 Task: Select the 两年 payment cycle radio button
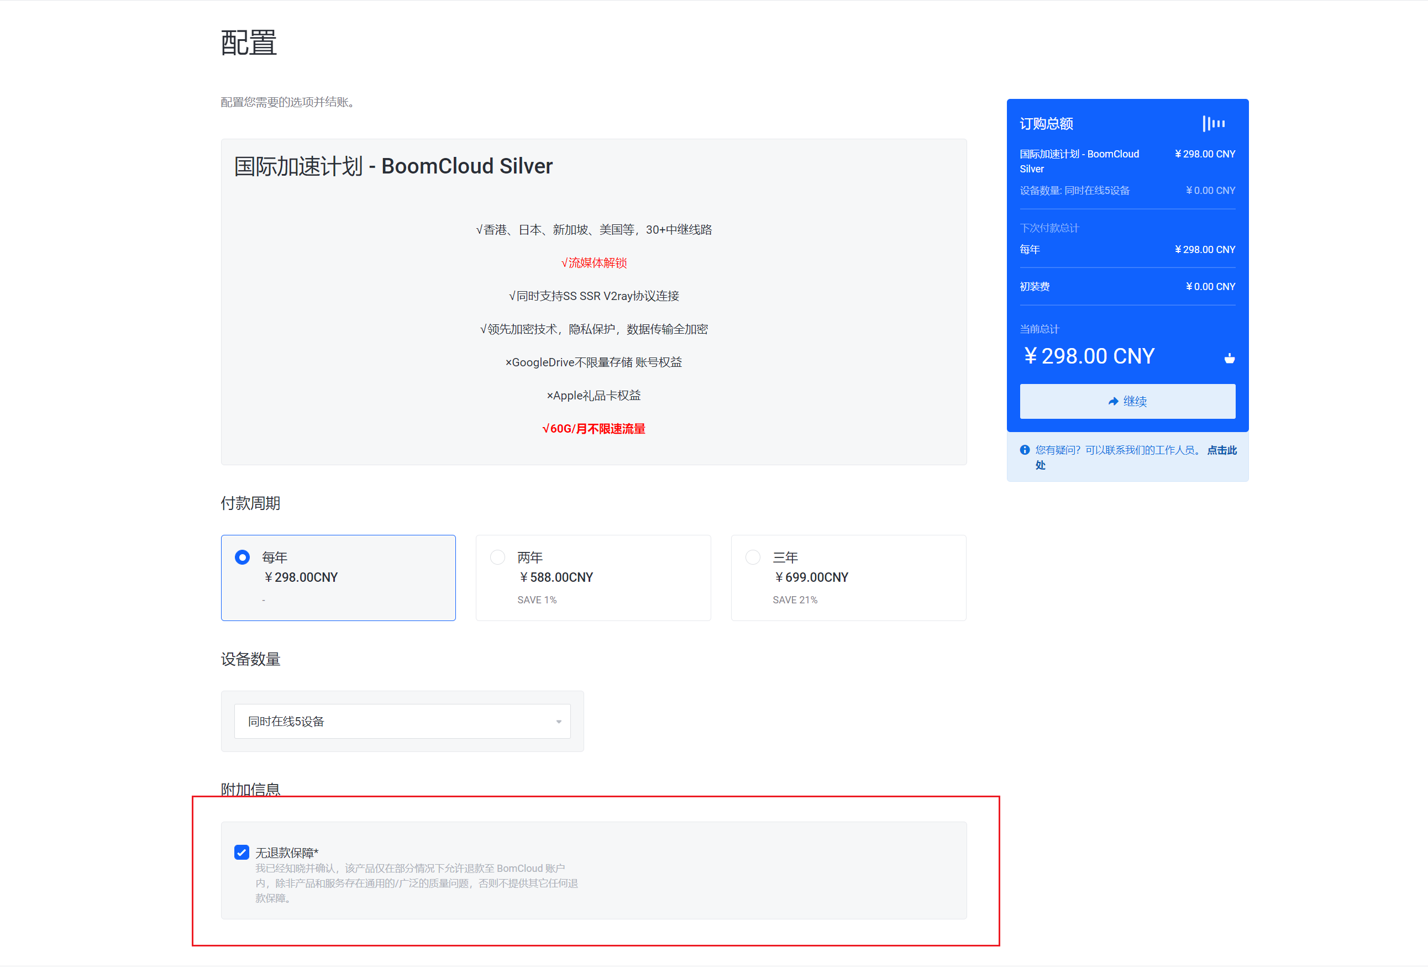[x=498, y=557]
